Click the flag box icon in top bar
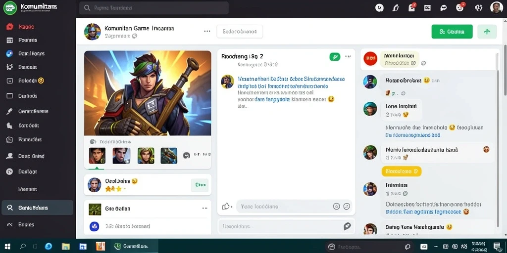 (427, 8)
